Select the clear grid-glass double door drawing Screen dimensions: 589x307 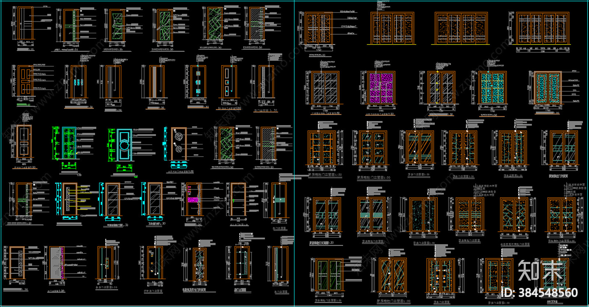point(326,88)
